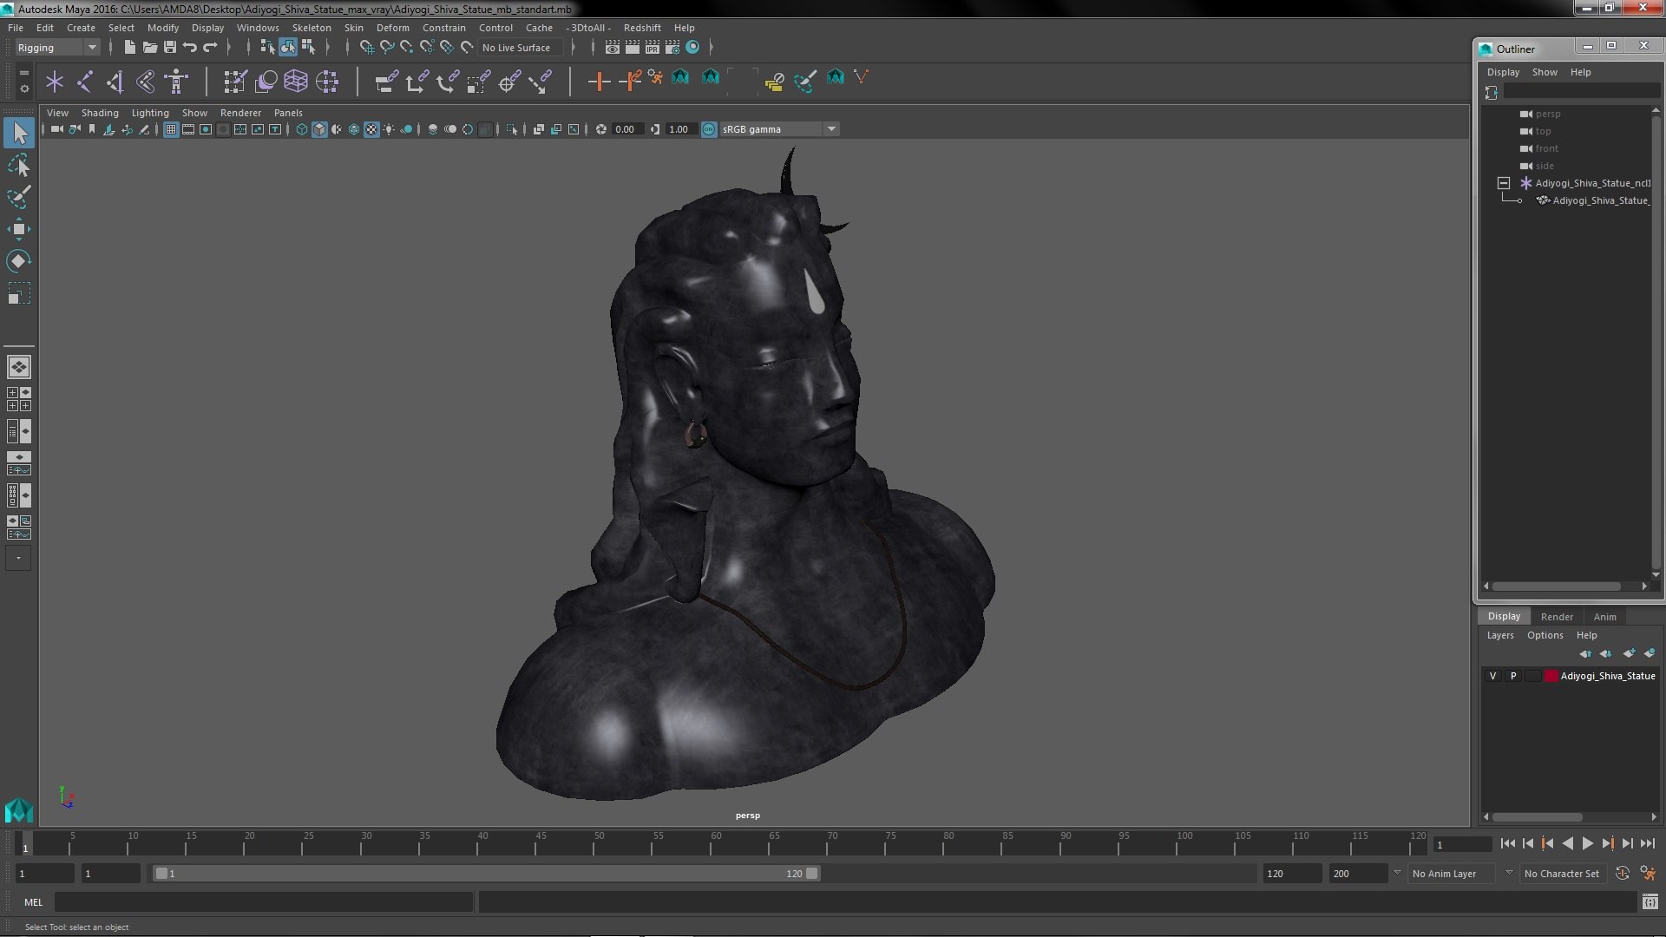The height and width of the screenshot is (937, 1666).
Task: Click the Redo arrow icon
Action: (x=210, y=47)
